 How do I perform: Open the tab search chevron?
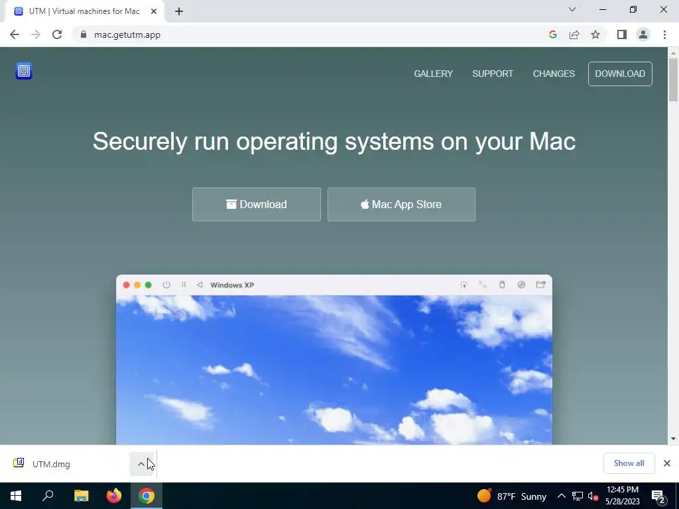click(x=572, y=9)
